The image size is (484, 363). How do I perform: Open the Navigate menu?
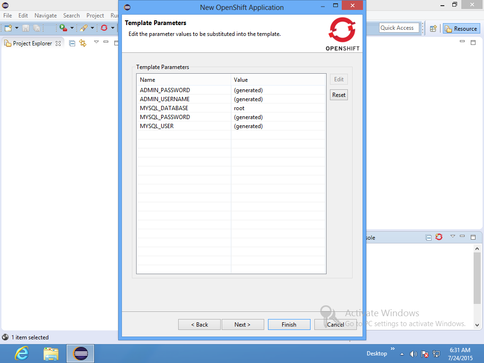(x=46, y=16)
